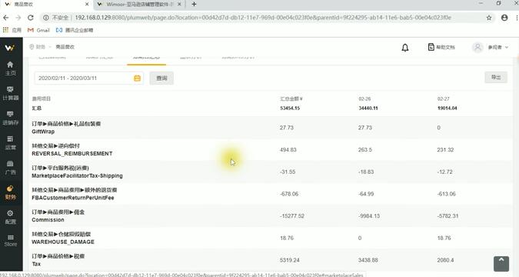
Task: Open the calendar icon in date range
Action: coord(137,78)
